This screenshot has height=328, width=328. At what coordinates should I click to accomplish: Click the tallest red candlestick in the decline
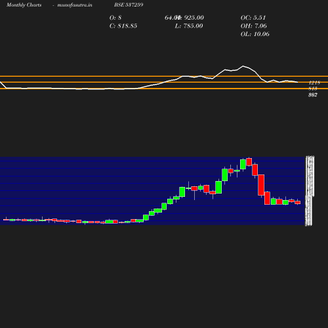[261, 185]
